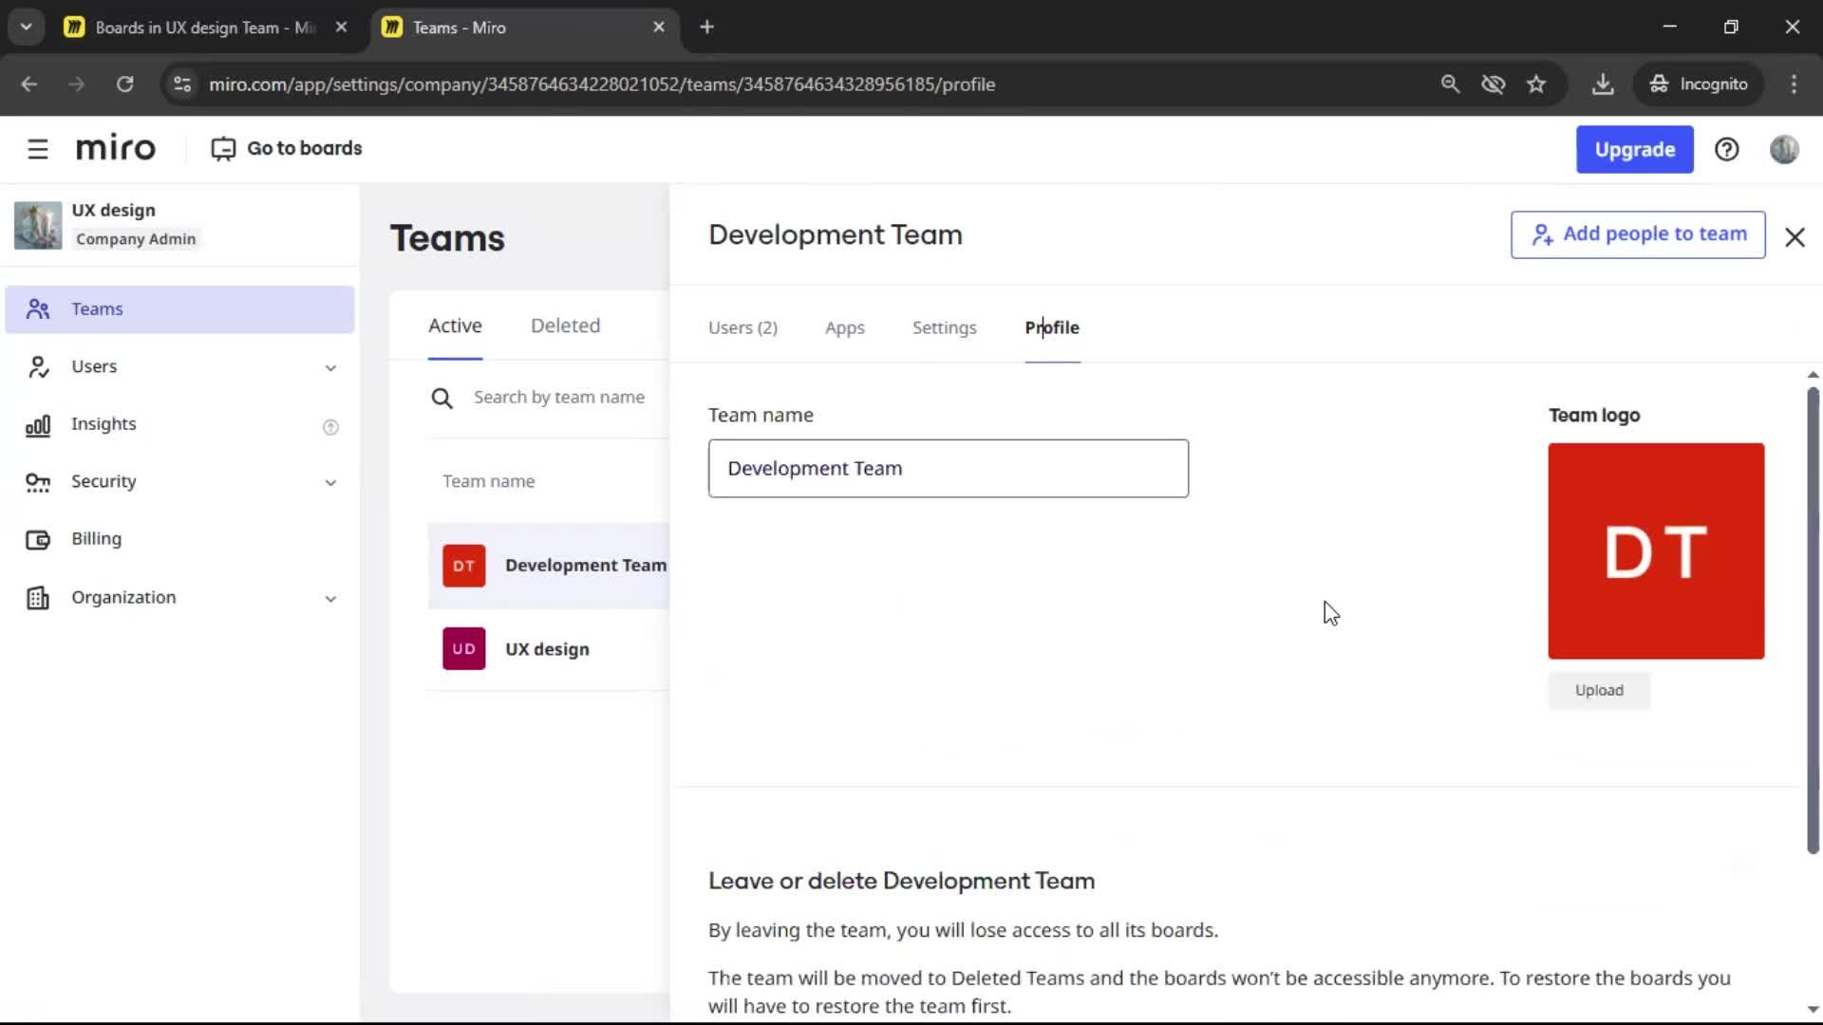1823x1025 pixels.
Task: Select the Profile tab
Action: point(1052,327)
